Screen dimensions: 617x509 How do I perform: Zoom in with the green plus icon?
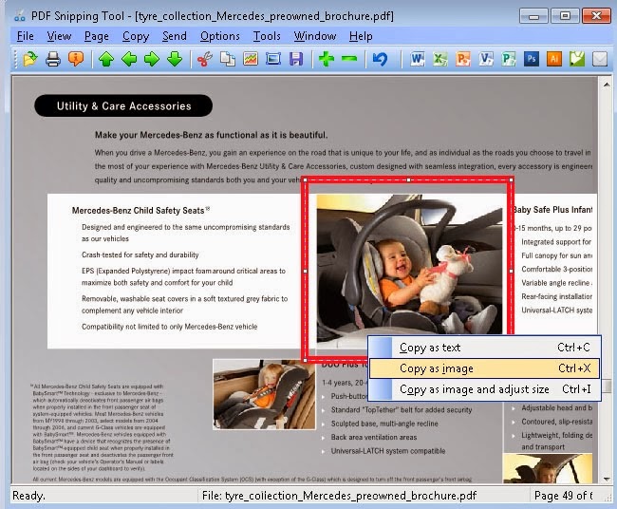coord(327,59)
